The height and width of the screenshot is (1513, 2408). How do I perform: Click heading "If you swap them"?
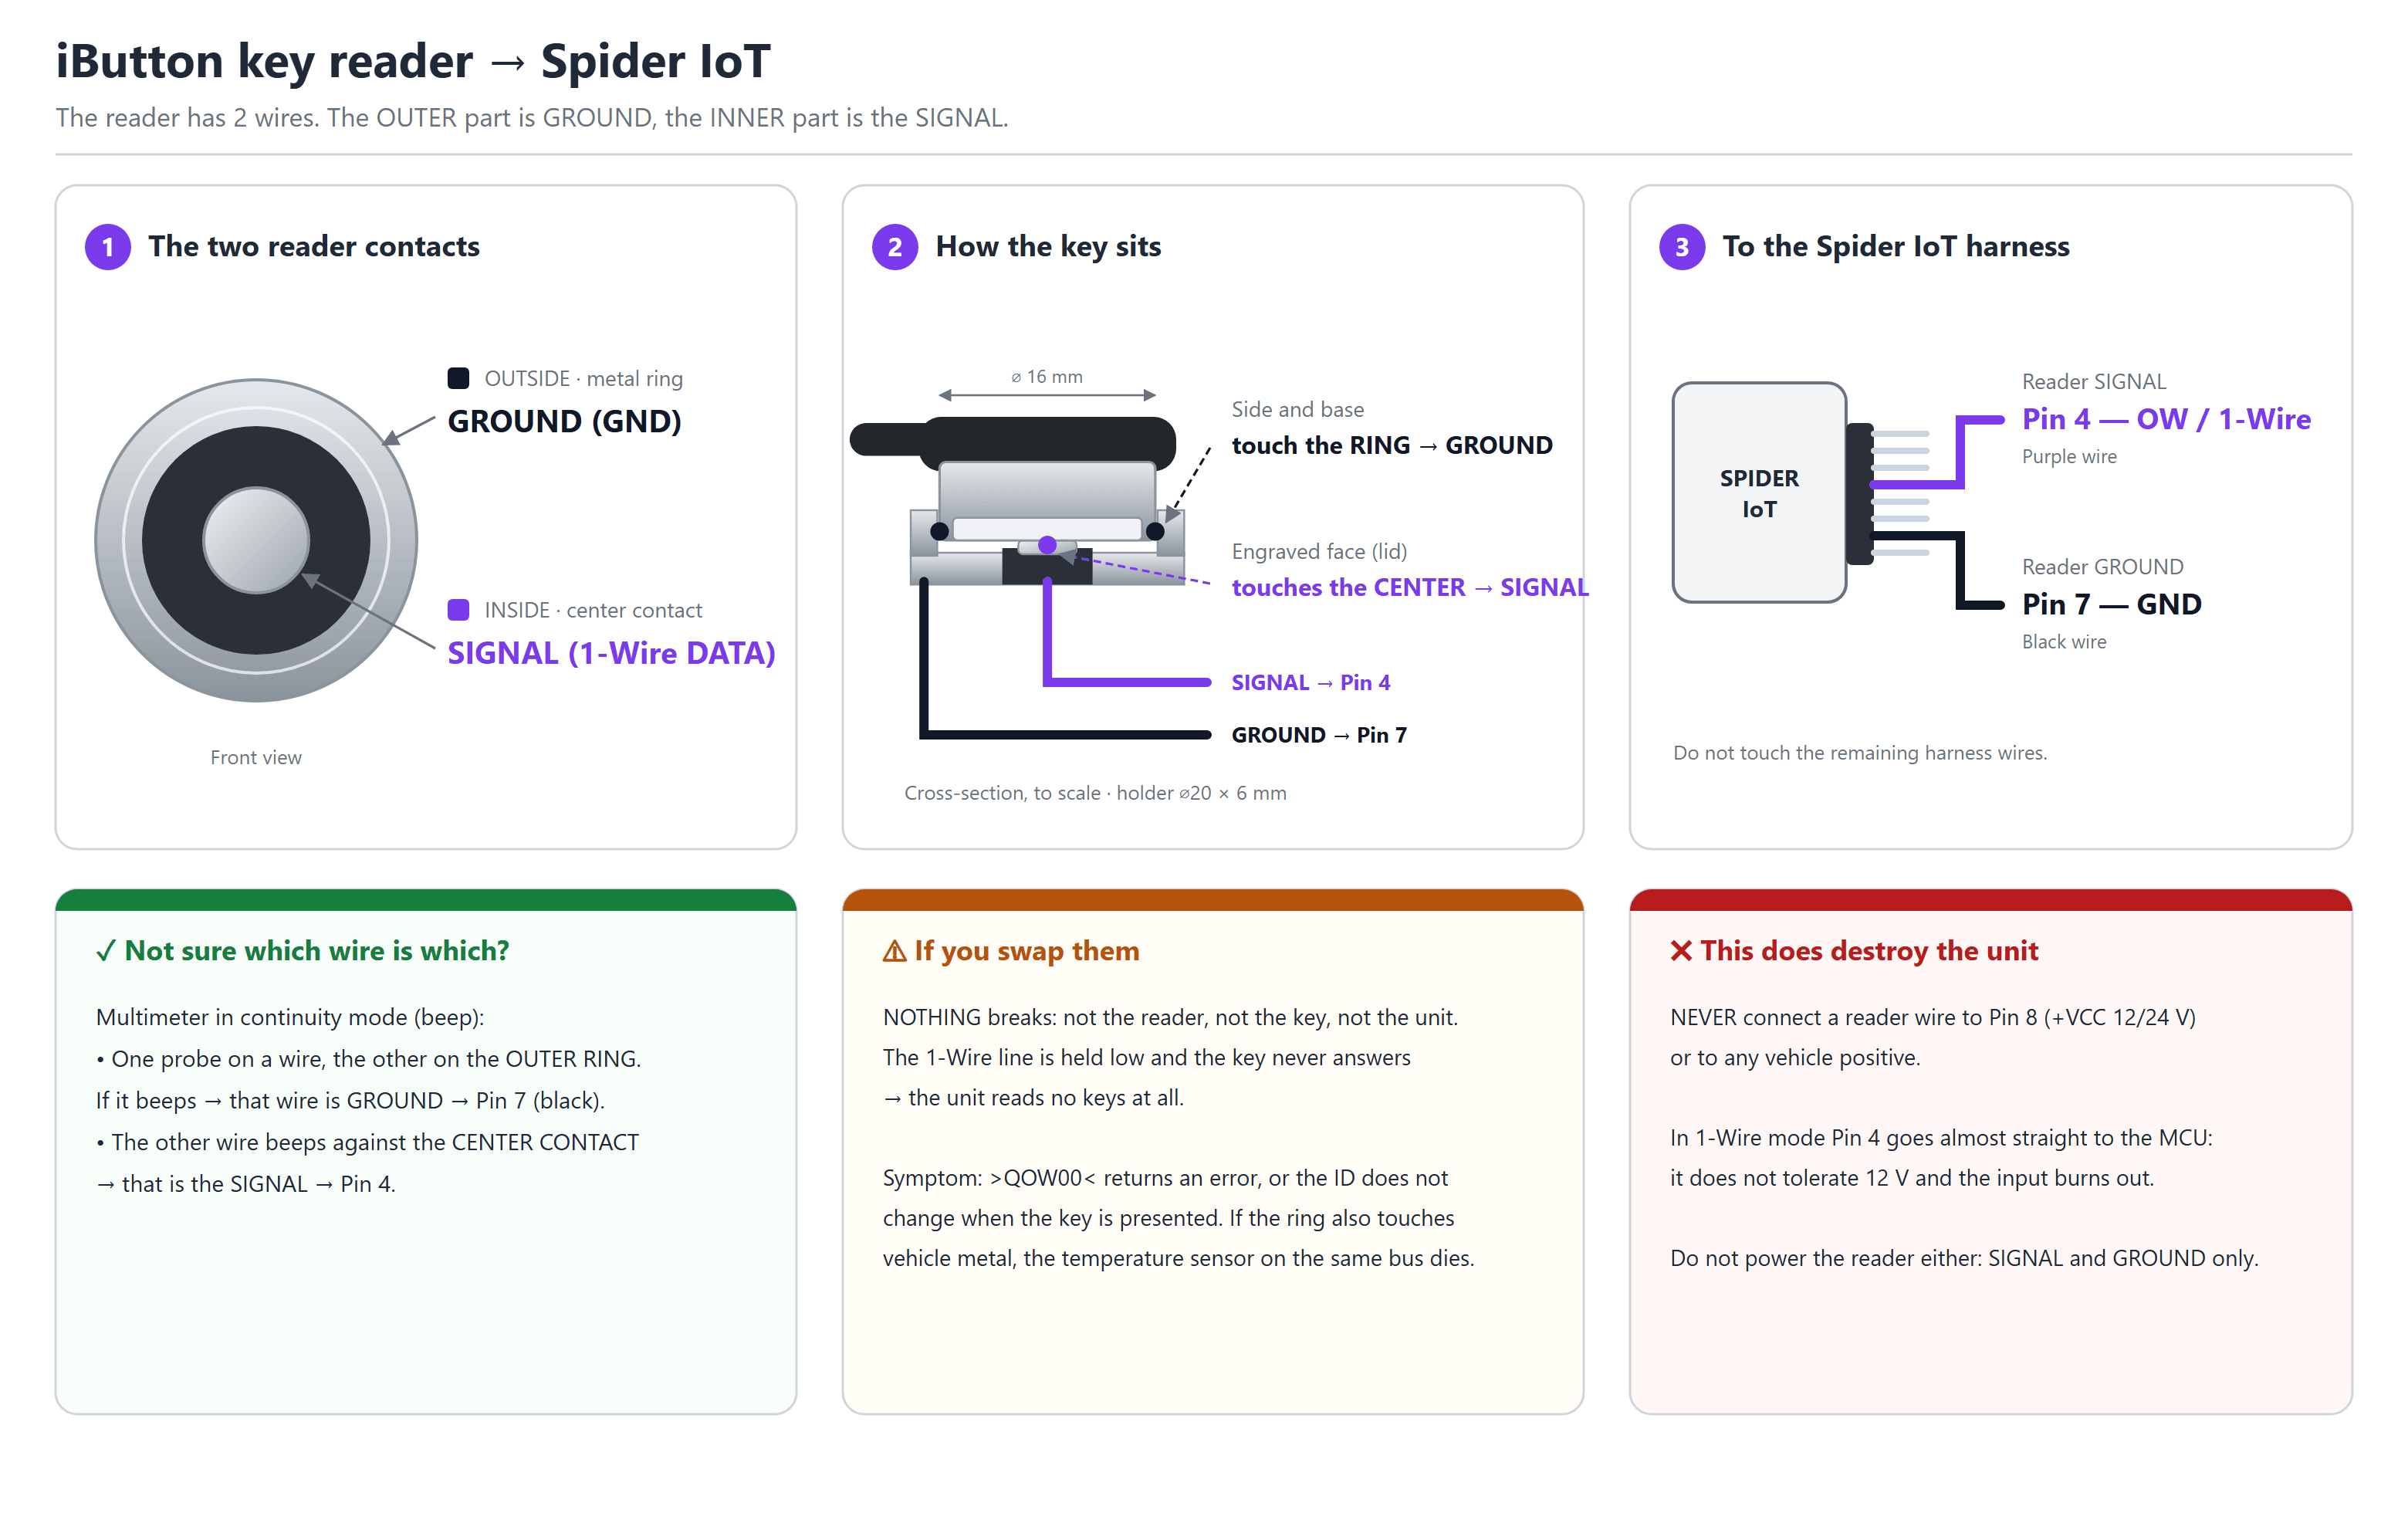coord(1027,951)
